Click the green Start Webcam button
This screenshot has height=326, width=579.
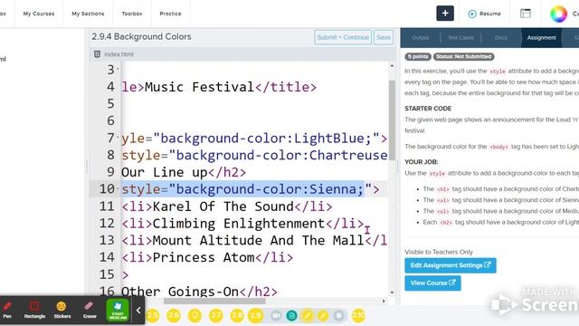[x=118, y=310]
